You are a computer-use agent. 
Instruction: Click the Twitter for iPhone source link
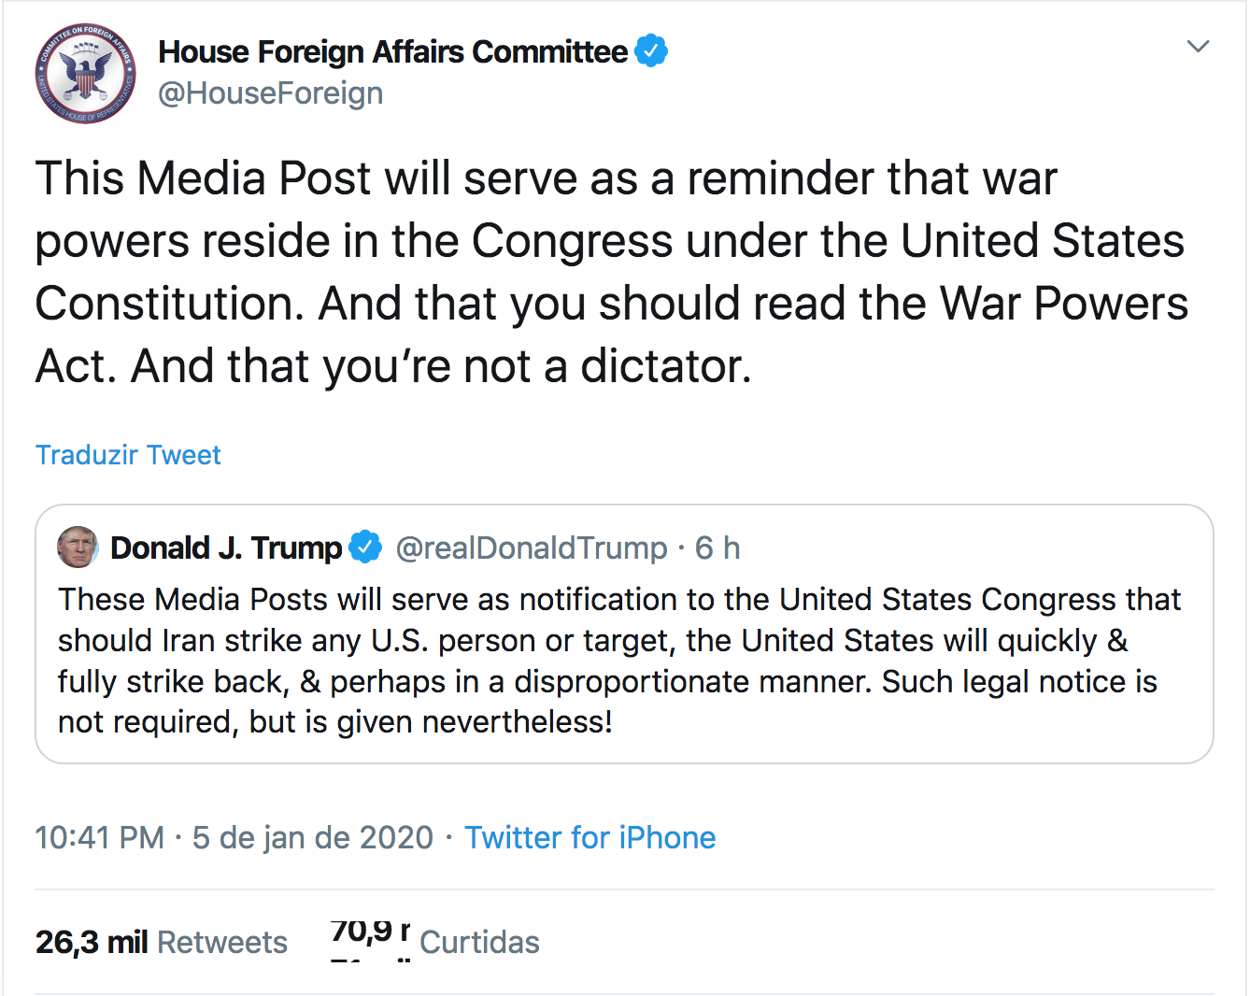pyautogui.click(x=590, y=837)
